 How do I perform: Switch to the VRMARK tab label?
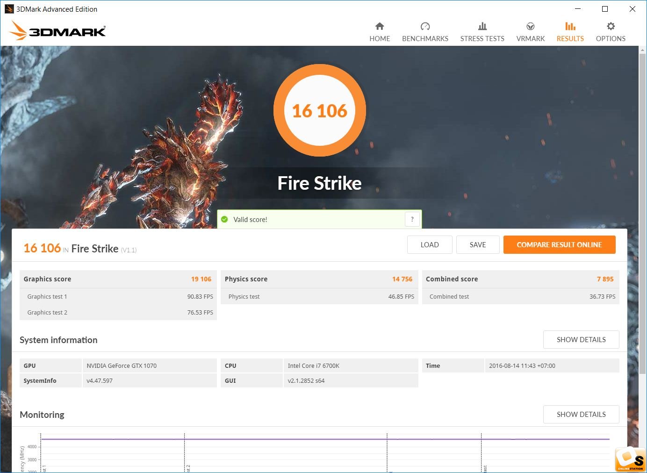point(531,39)
